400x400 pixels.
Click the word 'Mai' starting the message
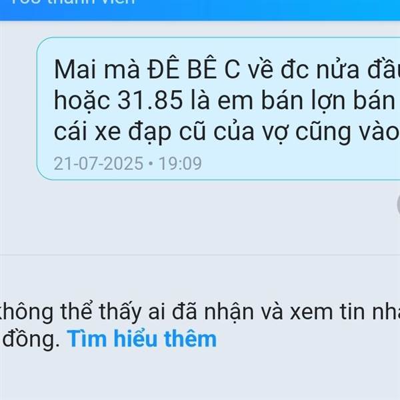[75, 69]
